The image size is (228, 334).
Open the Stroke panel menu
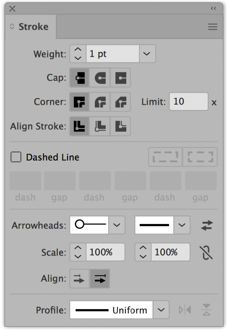click(212, 27)
